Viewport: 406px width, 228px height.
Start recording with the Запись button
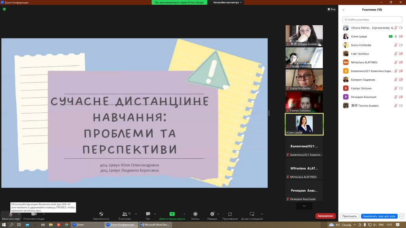click(195, 214)
